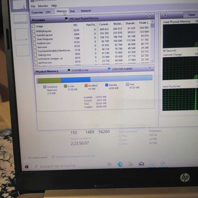Click the 3139 MB In Use indicator icon
Screen dimensions: 198x198
point(69,70)
